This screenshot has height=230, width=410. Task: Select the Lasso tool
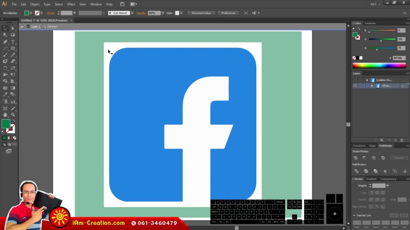tap(13, 35)
